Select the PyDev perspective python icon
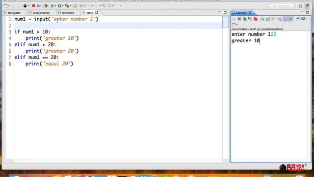 click(307, 6)
